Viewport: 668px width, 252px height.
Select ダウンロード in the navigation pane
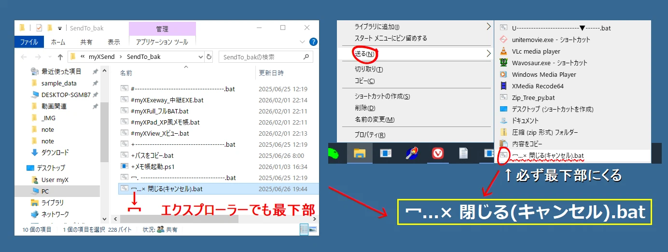point(55,153)
